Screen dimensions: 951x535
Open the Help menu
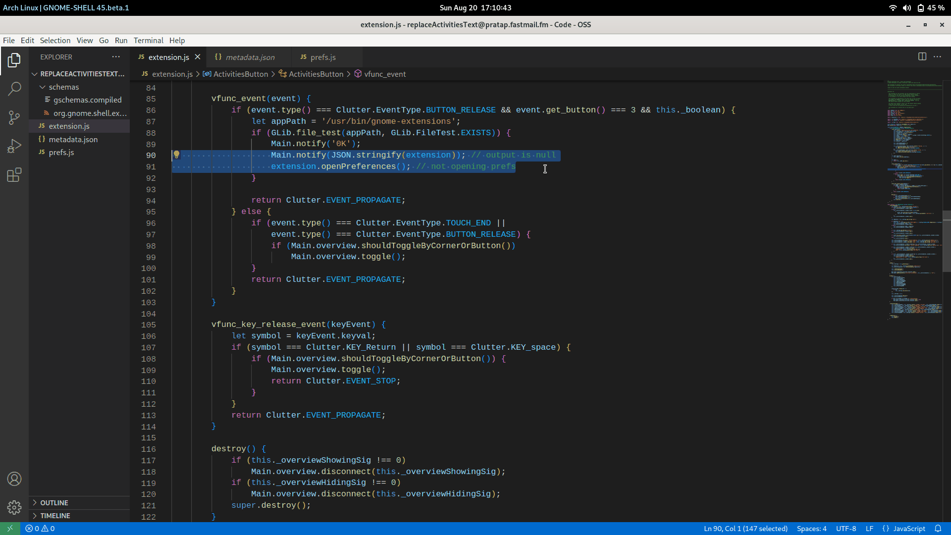tap(177, 41)
